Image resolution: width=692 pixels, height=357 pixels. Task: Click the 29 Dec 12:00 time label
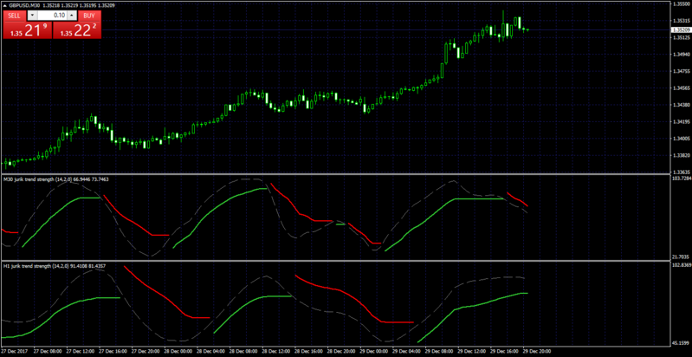[470, 352]
